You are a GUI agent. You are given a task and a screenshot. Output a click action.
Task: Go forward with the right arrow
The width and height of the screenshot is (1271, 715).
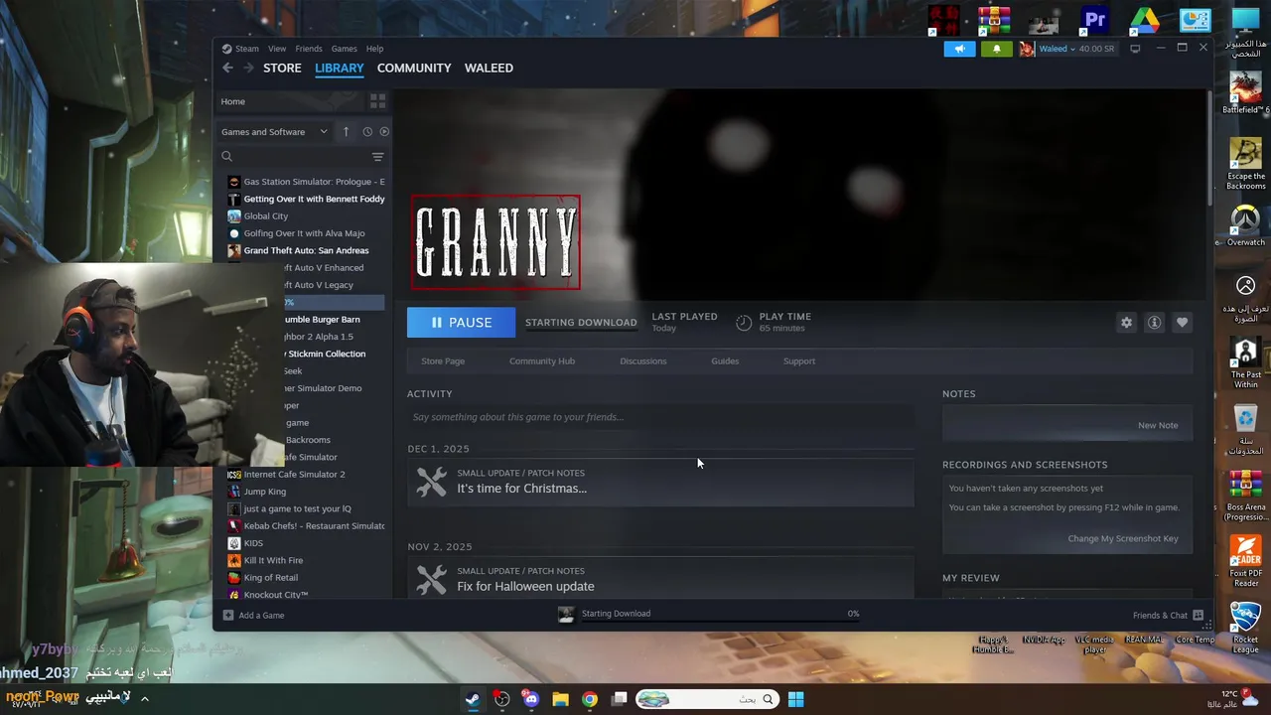[248, 68]
